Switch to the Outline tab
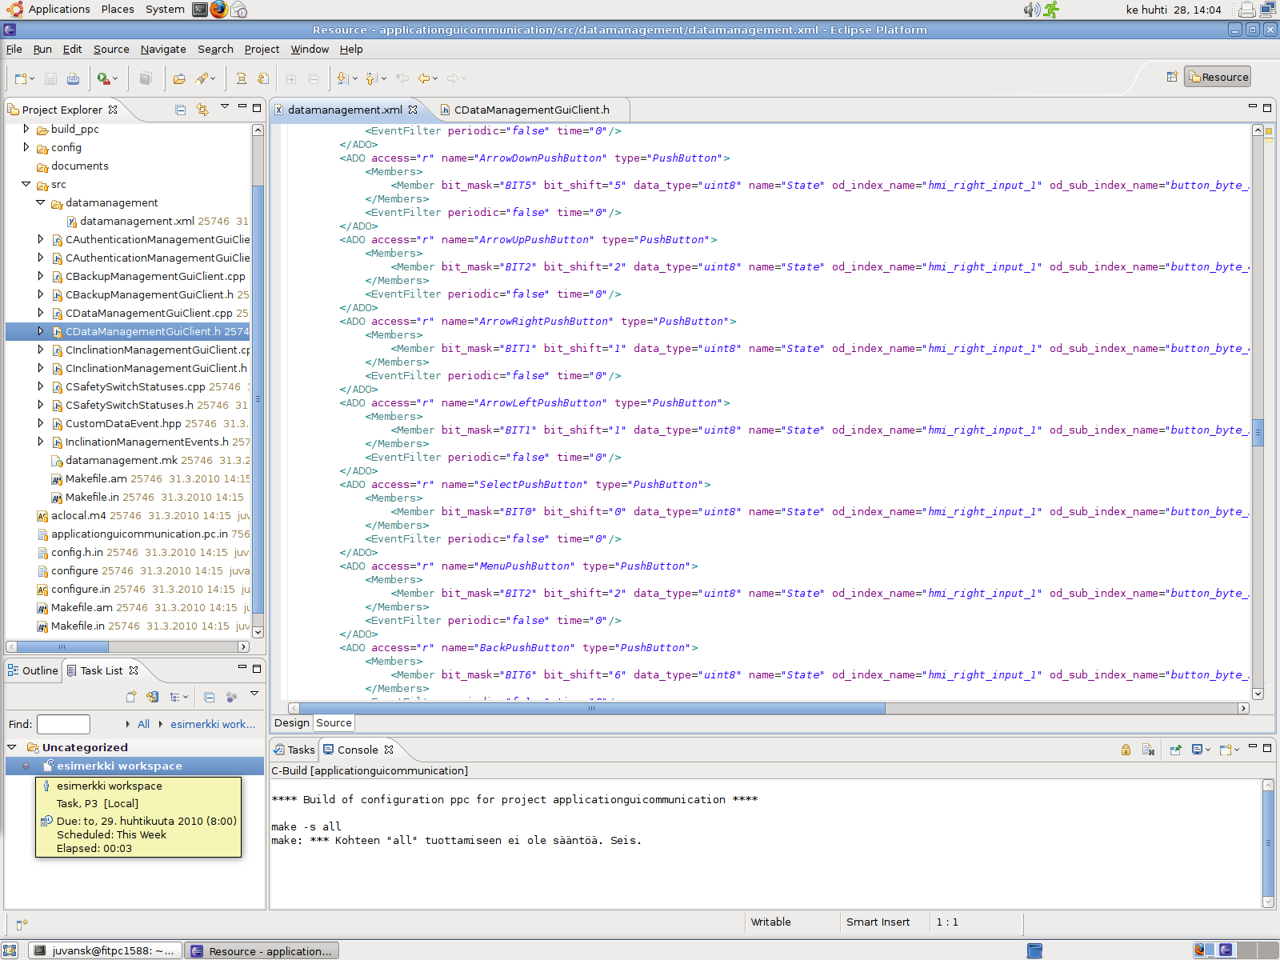Viewport: 1280px width, 960px height. [x=33, y=670]
